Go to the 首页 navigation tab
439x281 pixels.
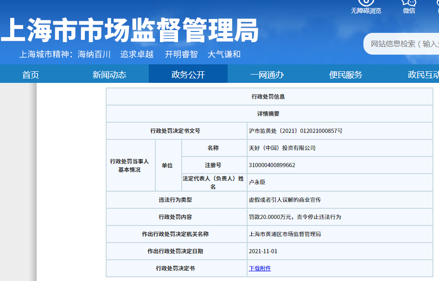(31, 75)
